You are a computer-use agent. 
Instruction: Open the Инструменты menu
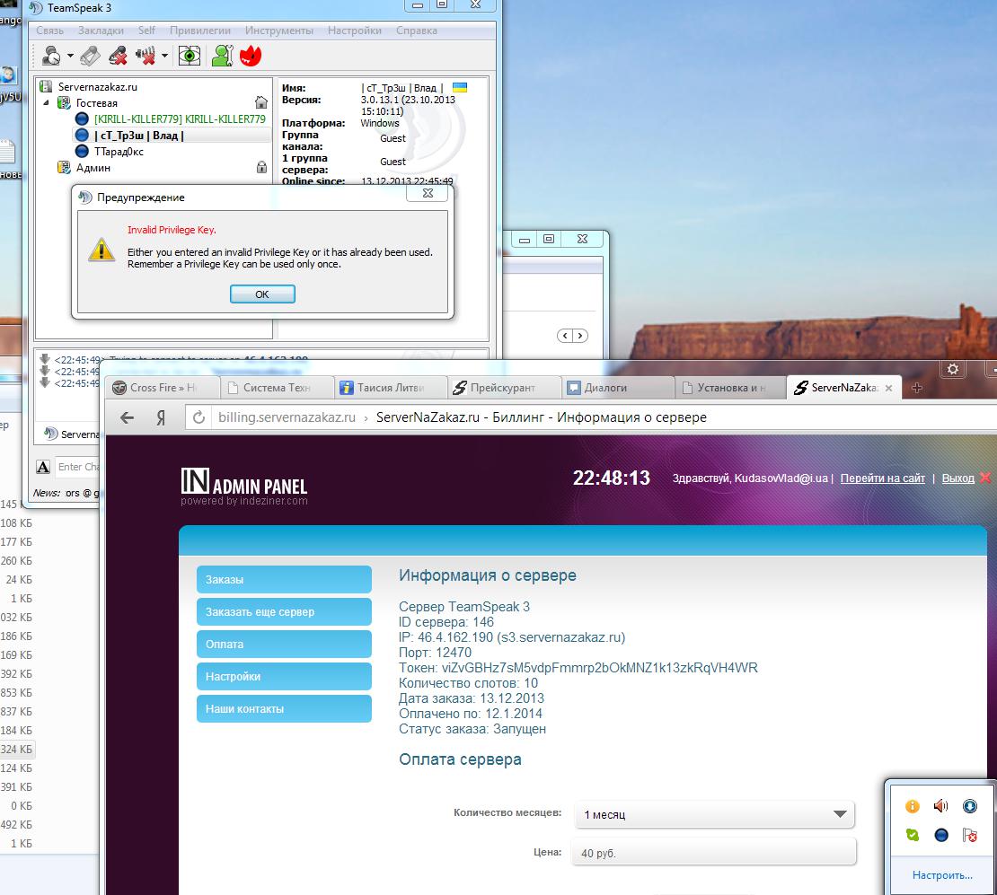click(279, 31)
